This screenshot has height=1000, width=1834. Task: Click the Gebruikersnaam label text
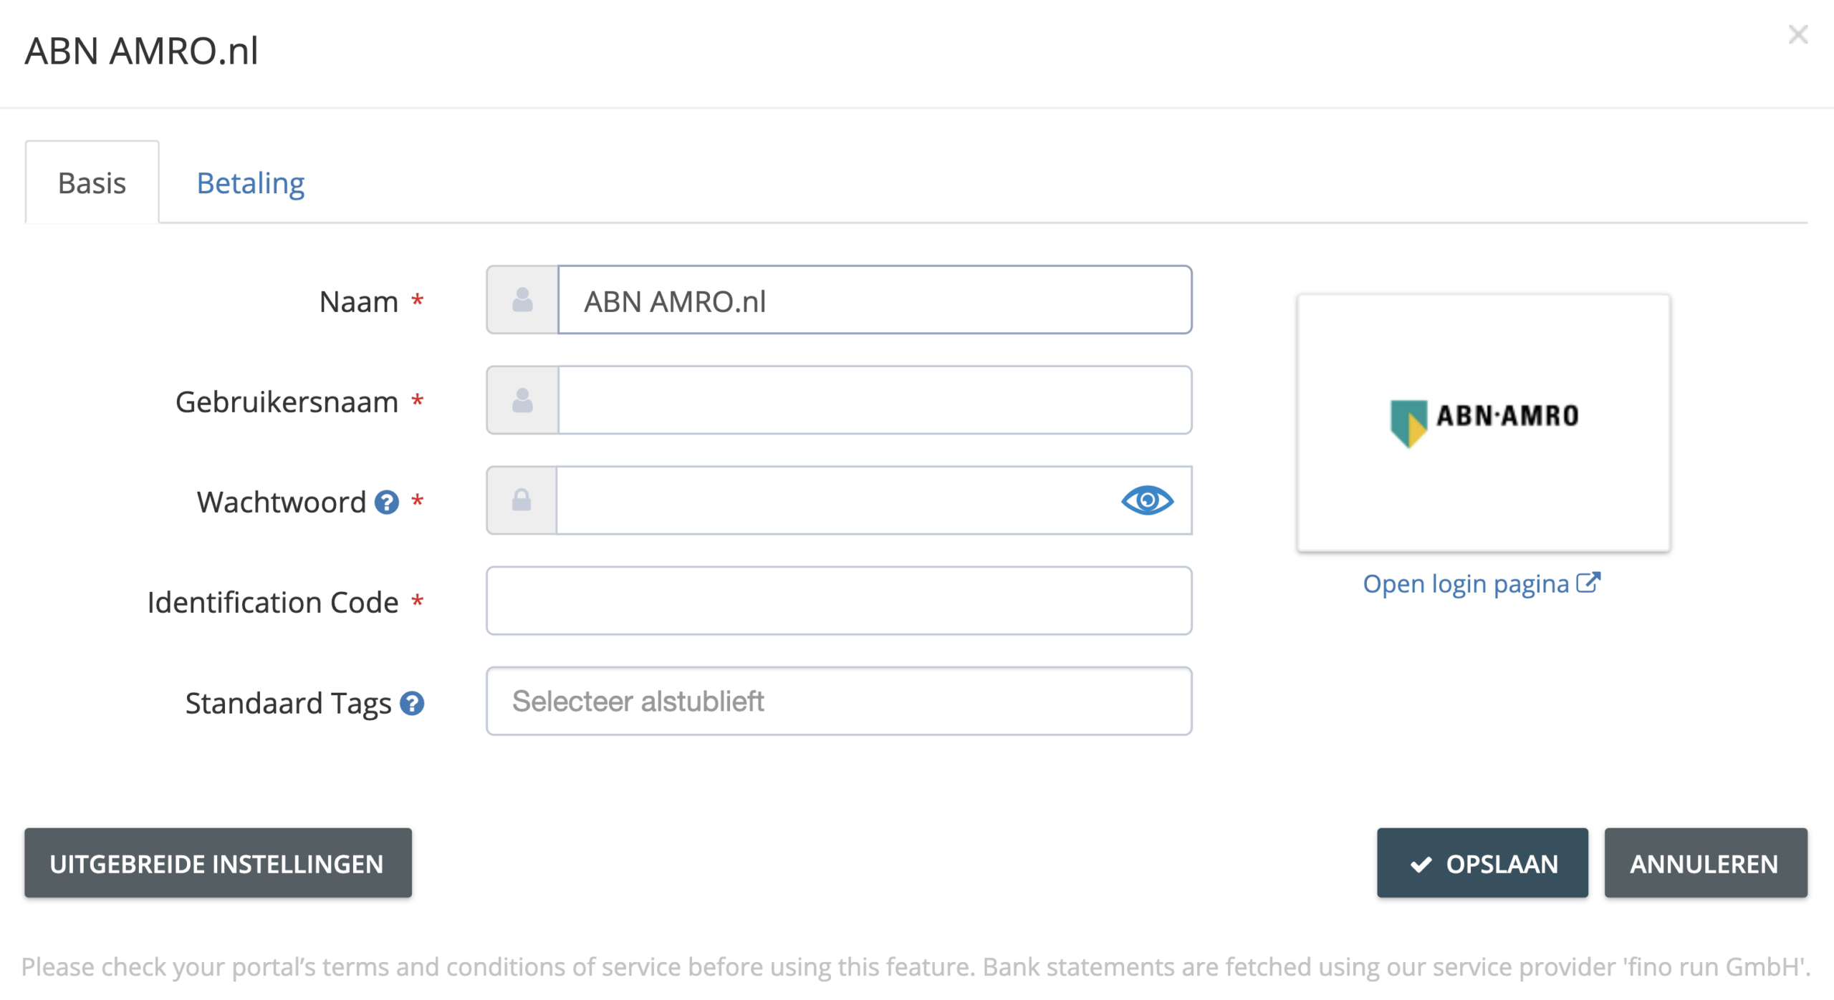pos(287,402)
